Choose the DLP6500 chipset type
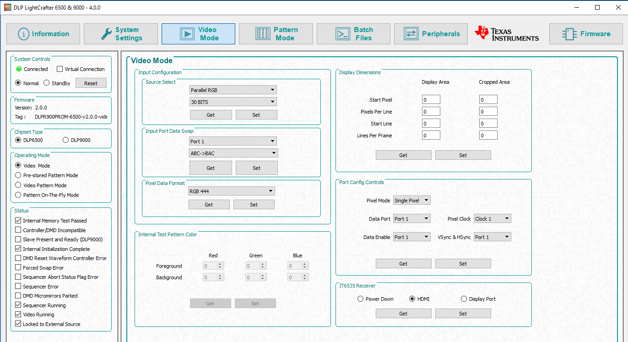The height and width of the screenshot is (342, 628). (x=18, y=140)
